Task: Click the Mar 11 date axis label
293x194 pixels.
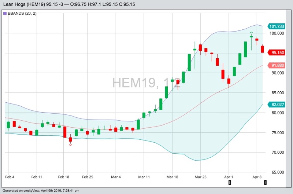Action: (144, 177)
